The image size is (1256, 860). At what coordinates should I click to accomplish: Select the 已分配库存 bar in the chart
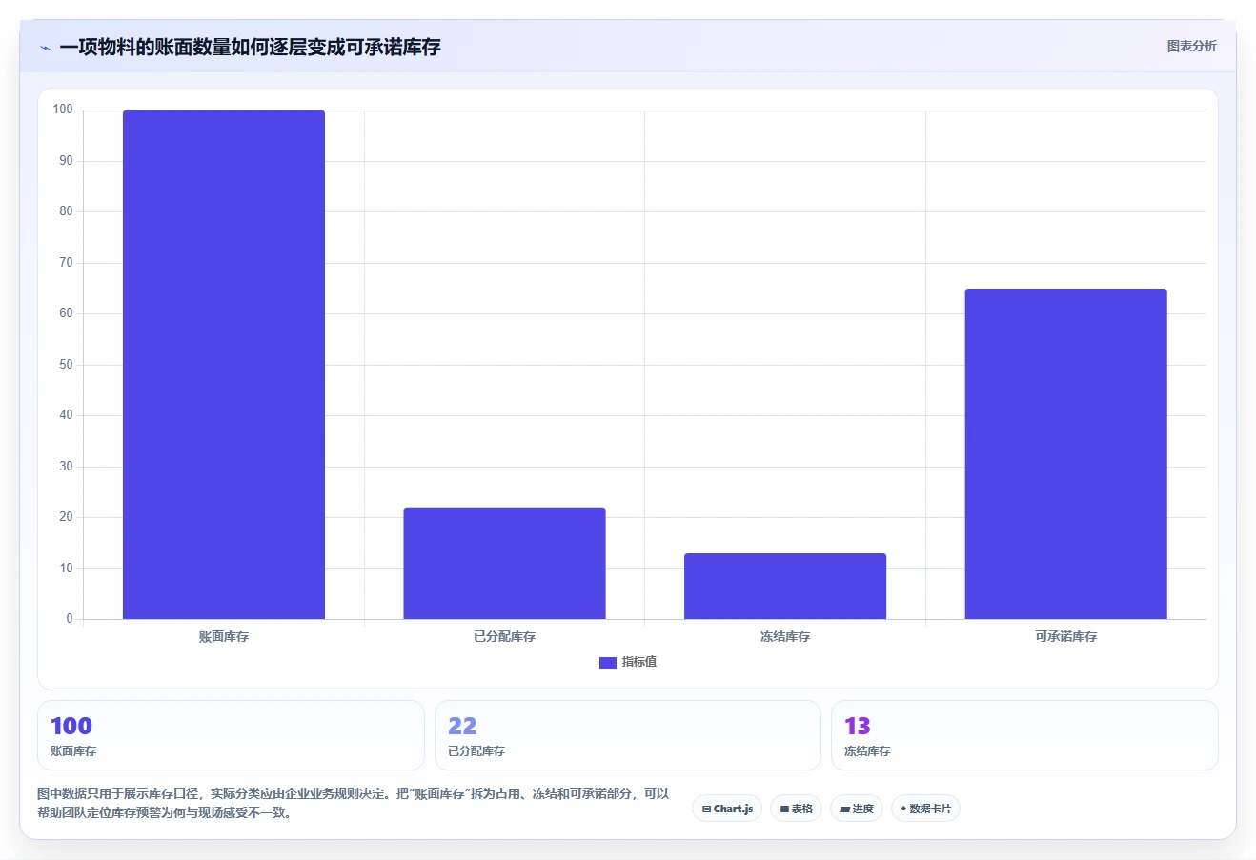504,563
